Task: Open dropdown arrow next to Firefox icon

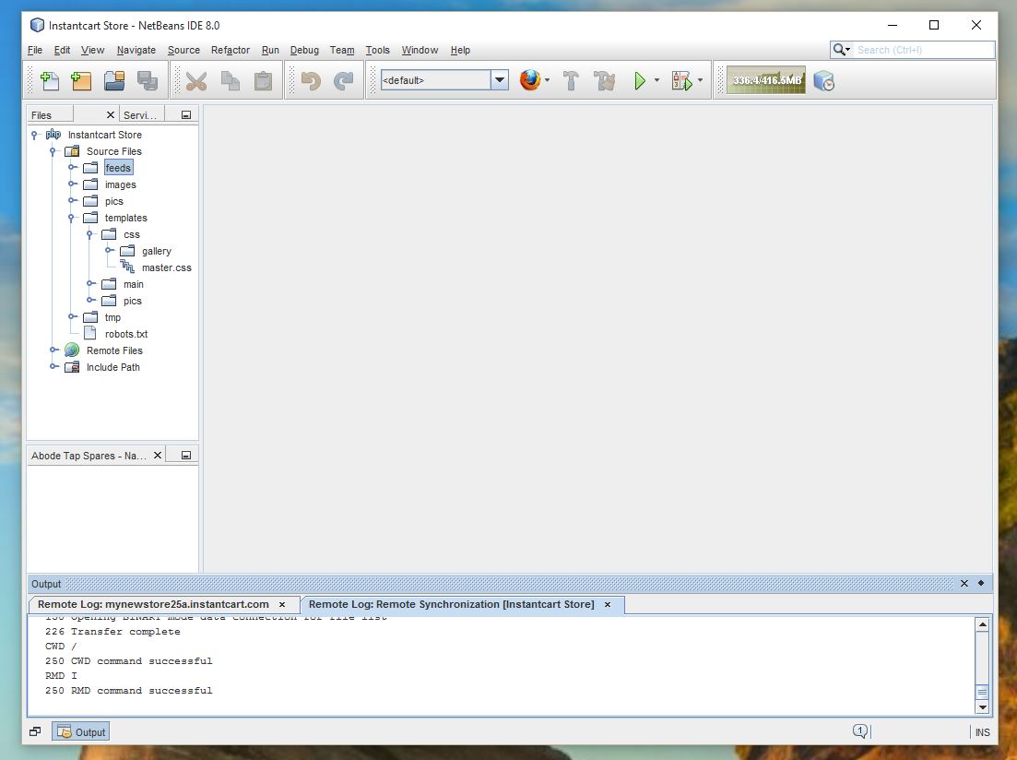Action: pyautogui.click(x=548, y=80)
